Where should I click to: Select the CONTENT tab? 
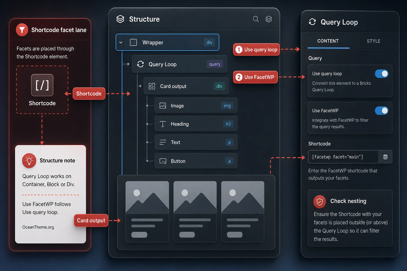328,41
